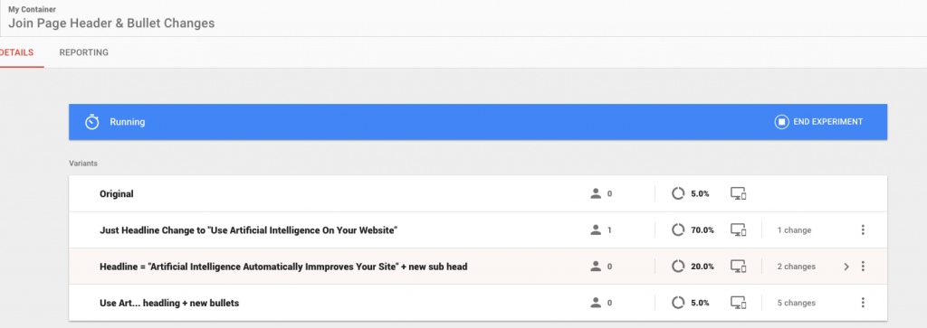Open three-dot menu for Use Art... heading variant
Image resolution: width=927 pixels, height=328 pixels.
863,303
